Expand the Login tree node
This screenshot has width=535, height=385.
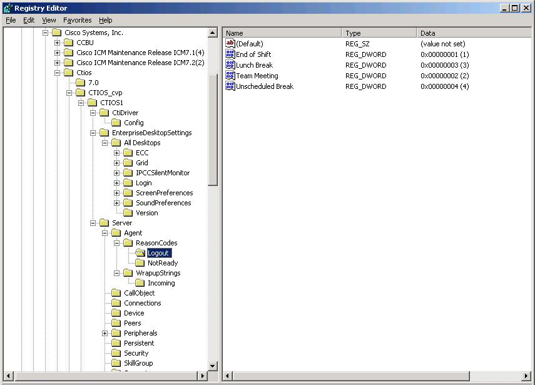pyautogui.click(x=116, y=183)
